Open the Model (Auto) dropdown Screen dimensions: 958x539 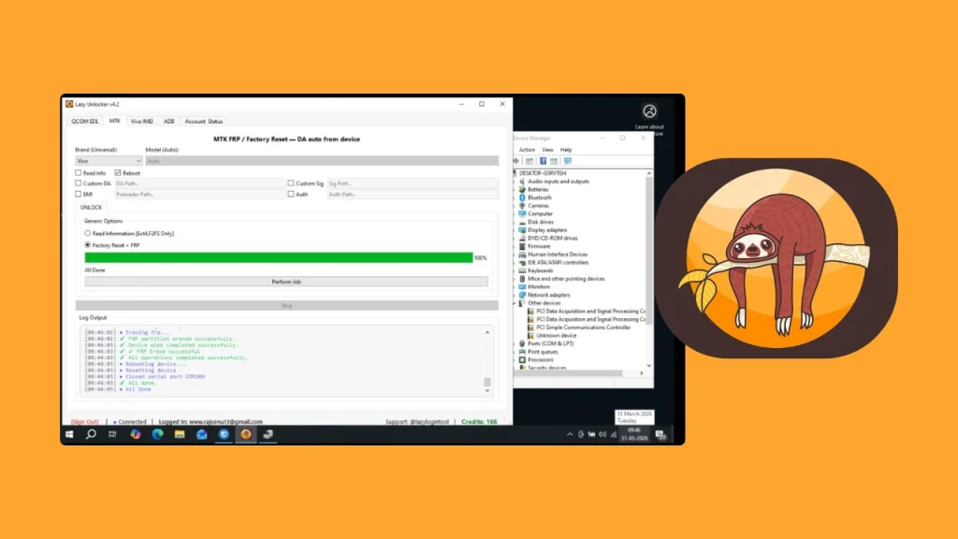coord(322,161)
